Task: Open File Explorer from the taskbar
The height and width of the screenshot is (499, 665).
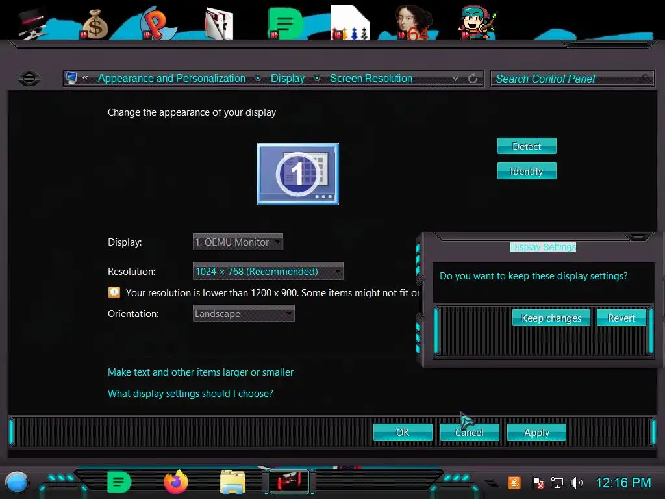Action: pyautogui.click(x=232, y=482)
